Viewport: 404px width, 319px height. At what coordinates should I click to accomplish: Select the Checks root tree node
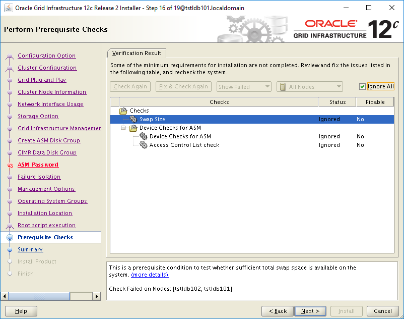pos(139,111)
